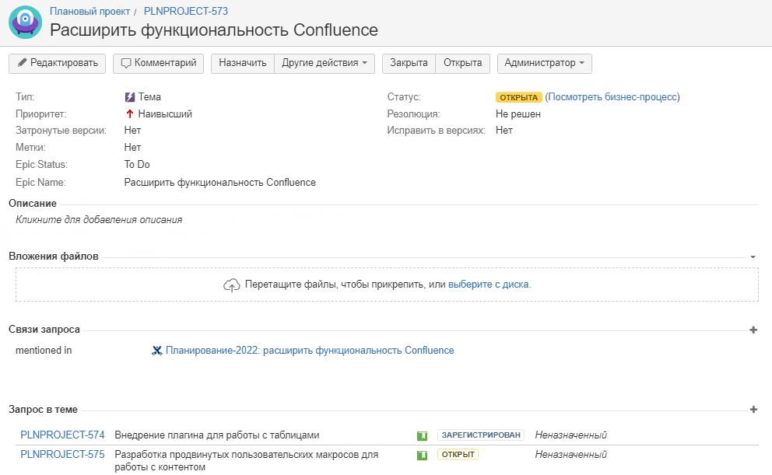Click the resolution value Не решен

[518, 114]
